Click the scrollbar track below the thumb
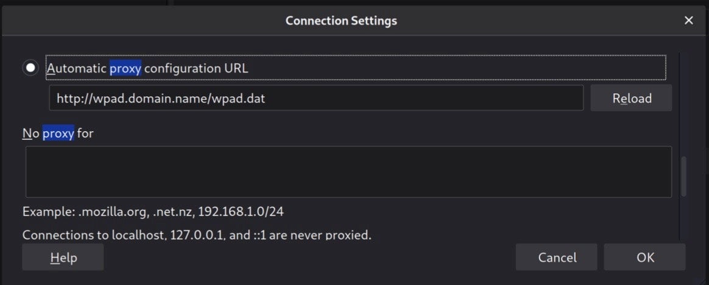This screenshot has width=709, height=285. tap(683, 219)
